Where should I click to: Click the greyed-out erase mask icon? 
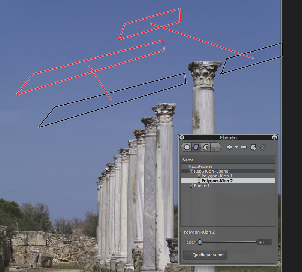[x=263, y=148]
